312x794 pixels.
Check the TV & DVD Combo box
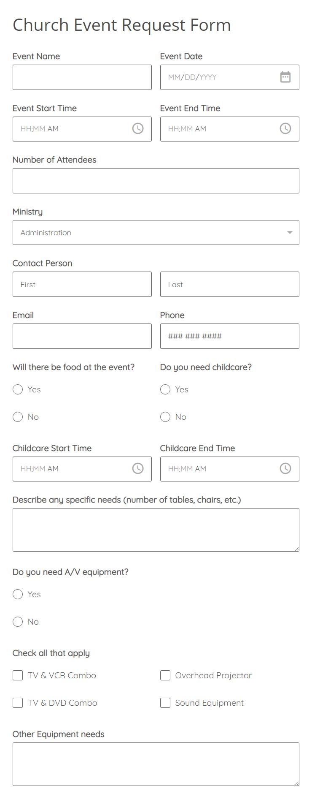click(x=17, y=703)
